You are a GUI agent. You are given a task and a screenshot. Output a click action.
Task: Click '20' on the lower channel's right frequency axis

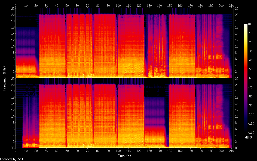(237, 85)
